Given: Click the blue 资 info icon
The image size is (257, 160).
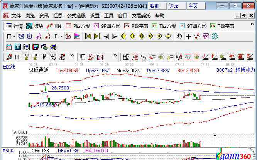Looking at the screenshot, I should [21, 36].
